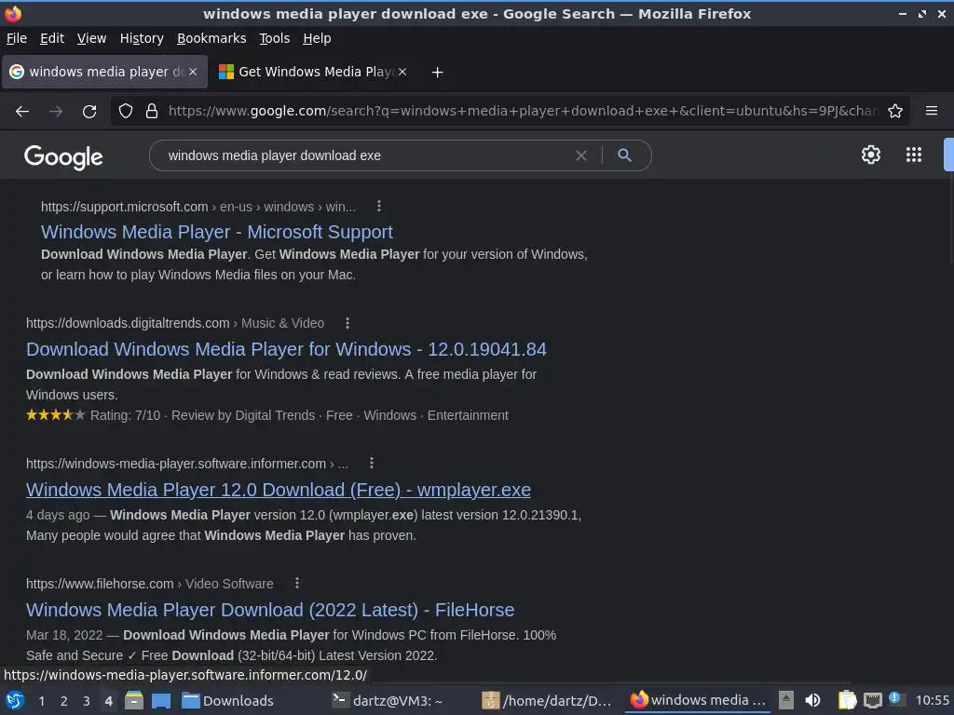
Task: Click the update notification tray icon
Action: pos(896,699)
